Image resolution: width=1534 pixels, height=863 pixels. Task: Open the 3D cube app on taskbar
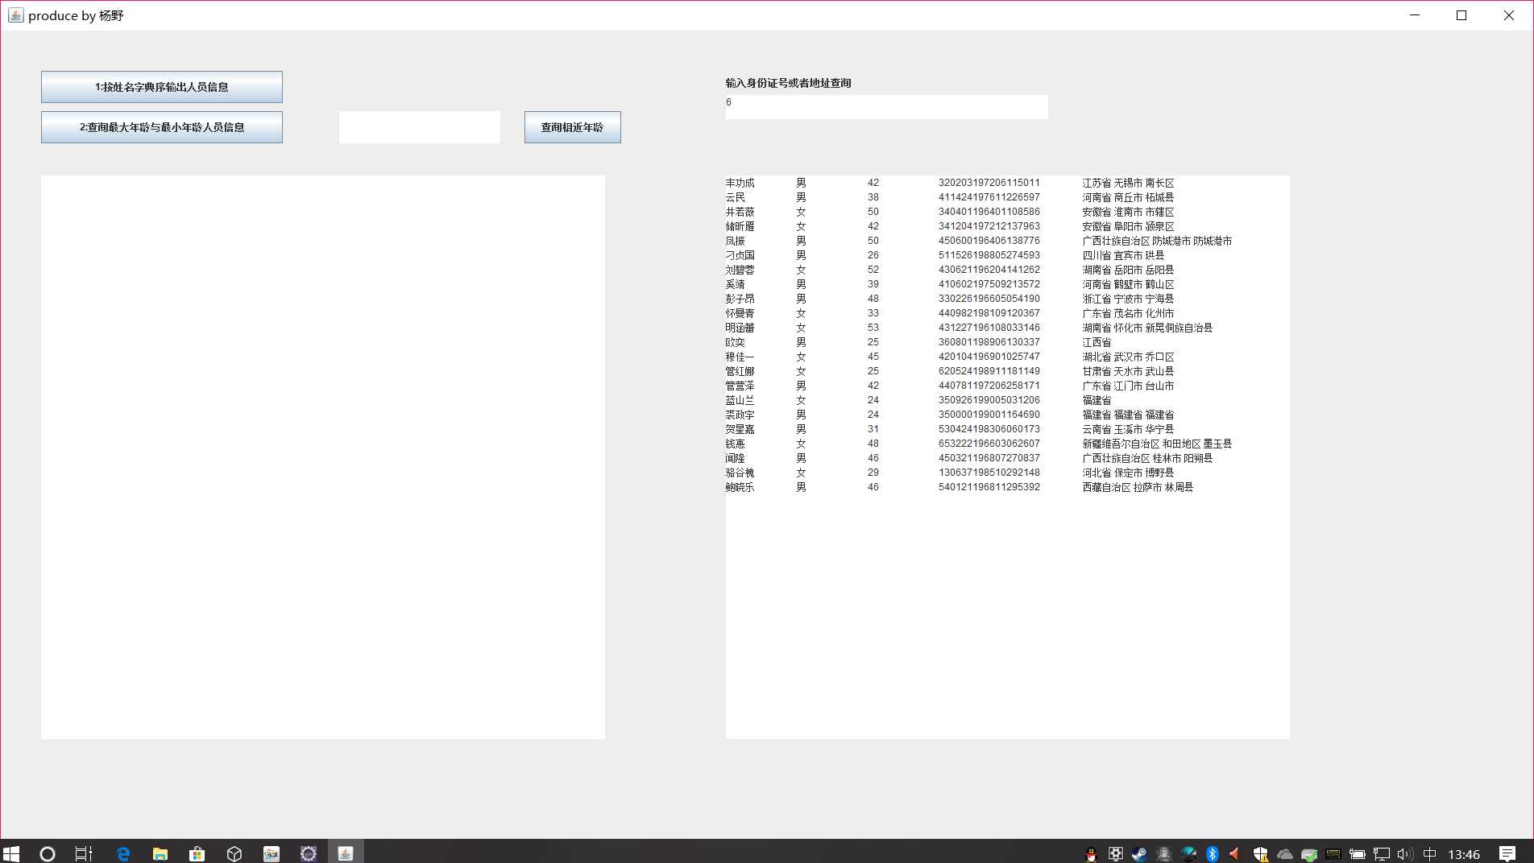tap(234, 853)
